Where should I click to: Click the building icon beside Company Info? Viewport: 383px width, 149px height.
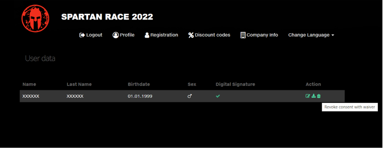pos(243,35)
